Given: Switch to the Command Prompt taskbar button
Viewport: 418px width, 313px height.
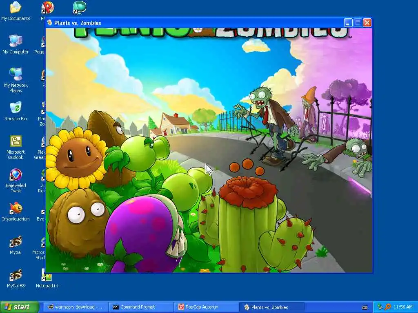Looking at the screenshot, I should click(x=141, y=307).
